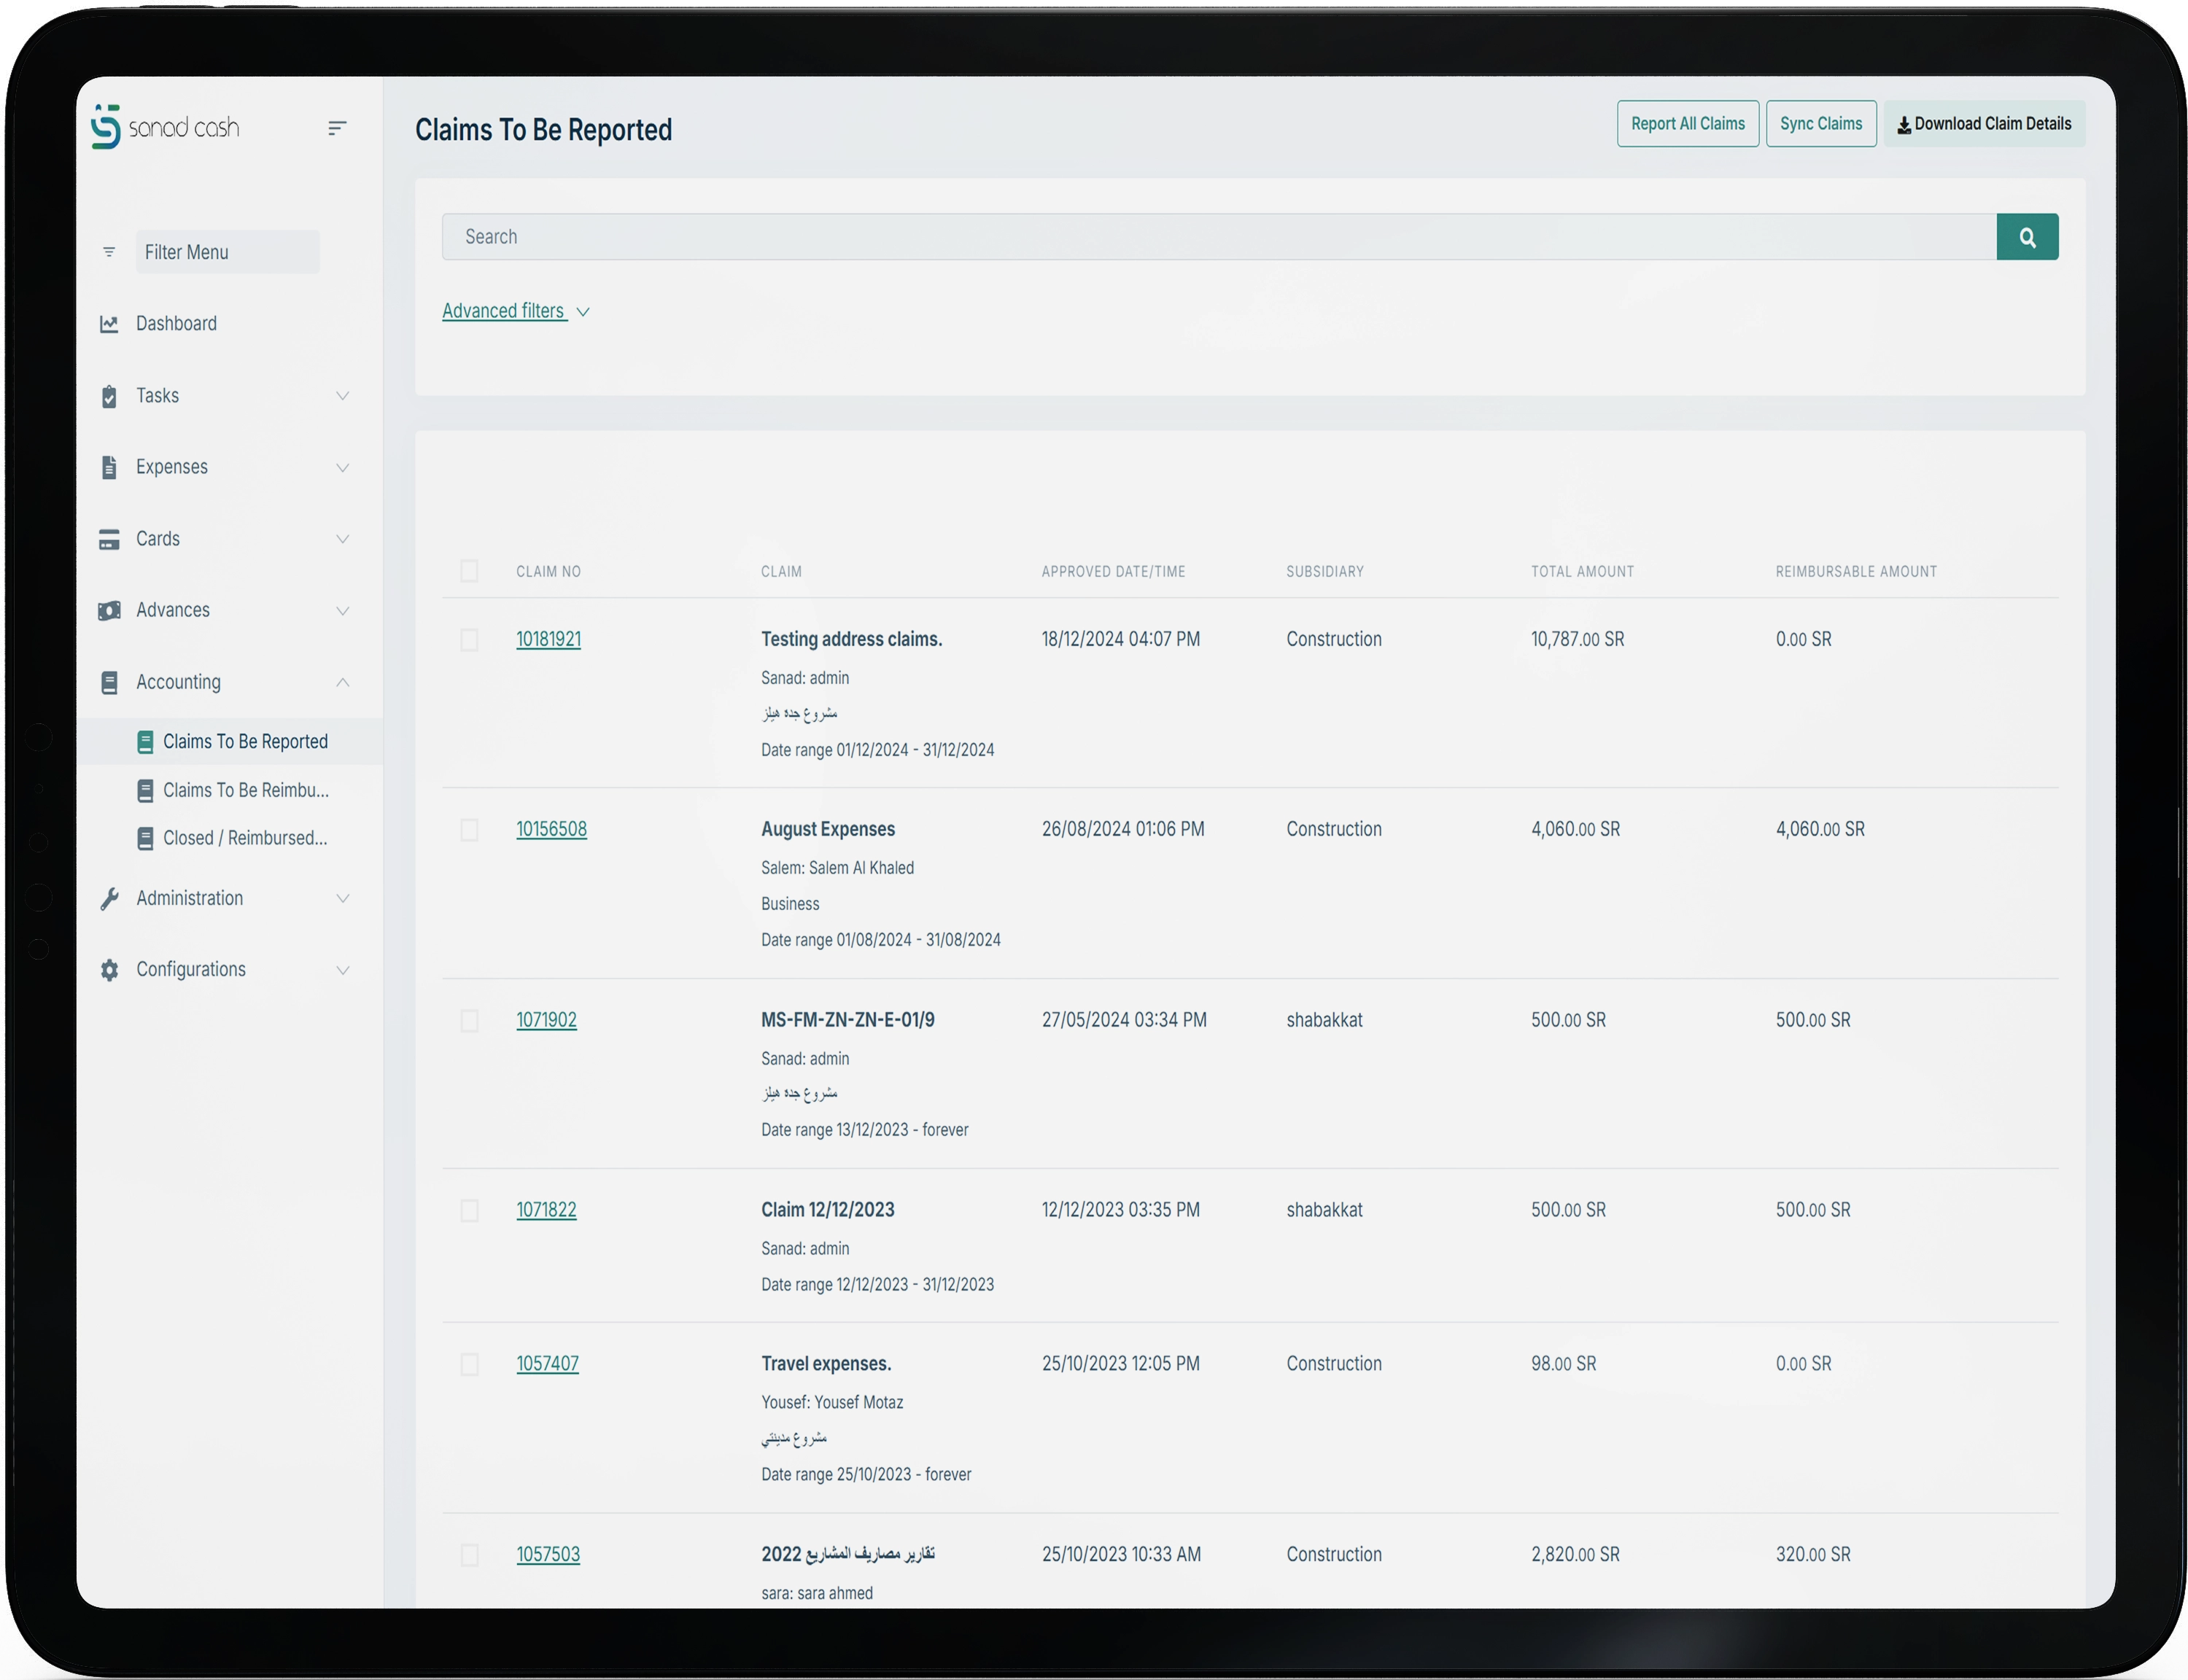Open Closed / Reimbursed submenu item

[x=245, y=839]
